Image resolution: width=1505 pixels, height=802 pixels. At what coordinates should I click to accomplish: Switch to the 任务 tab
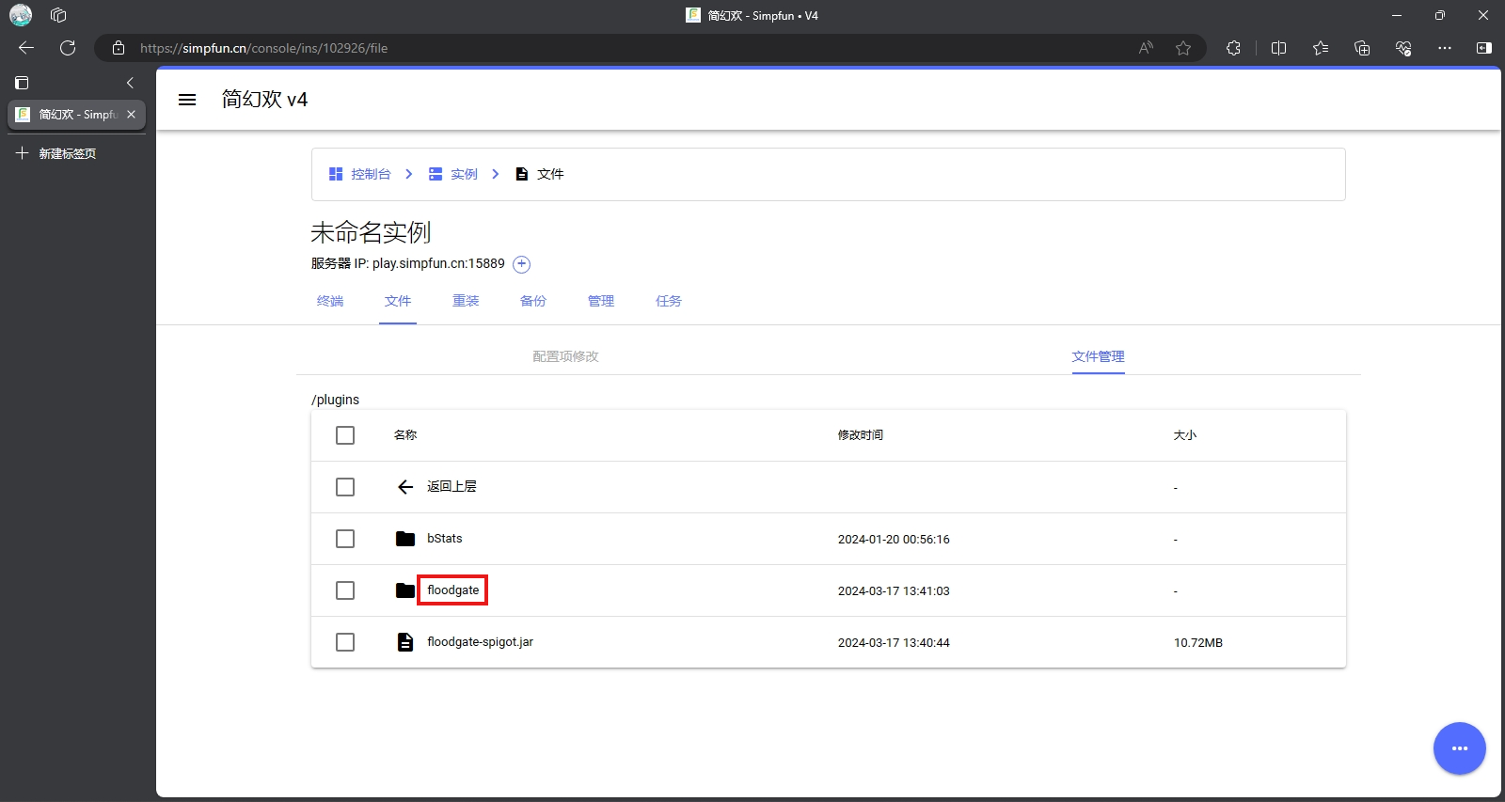[669, 301]
